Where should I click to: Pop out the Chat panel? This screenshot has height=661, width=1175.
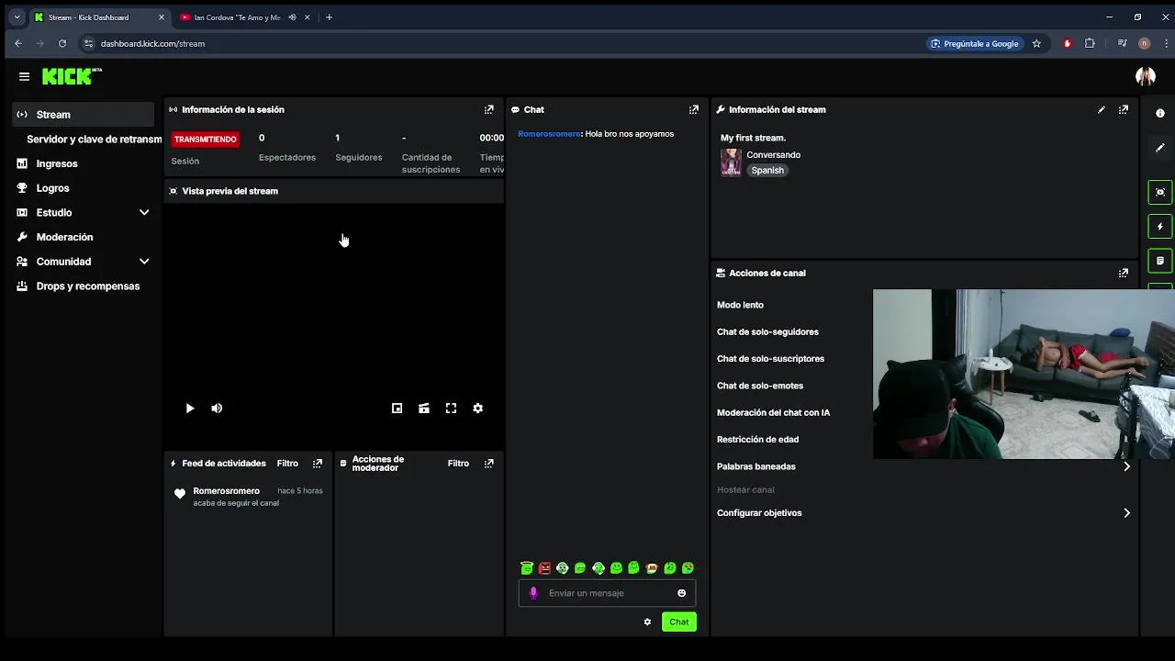(x=693, y=109)
